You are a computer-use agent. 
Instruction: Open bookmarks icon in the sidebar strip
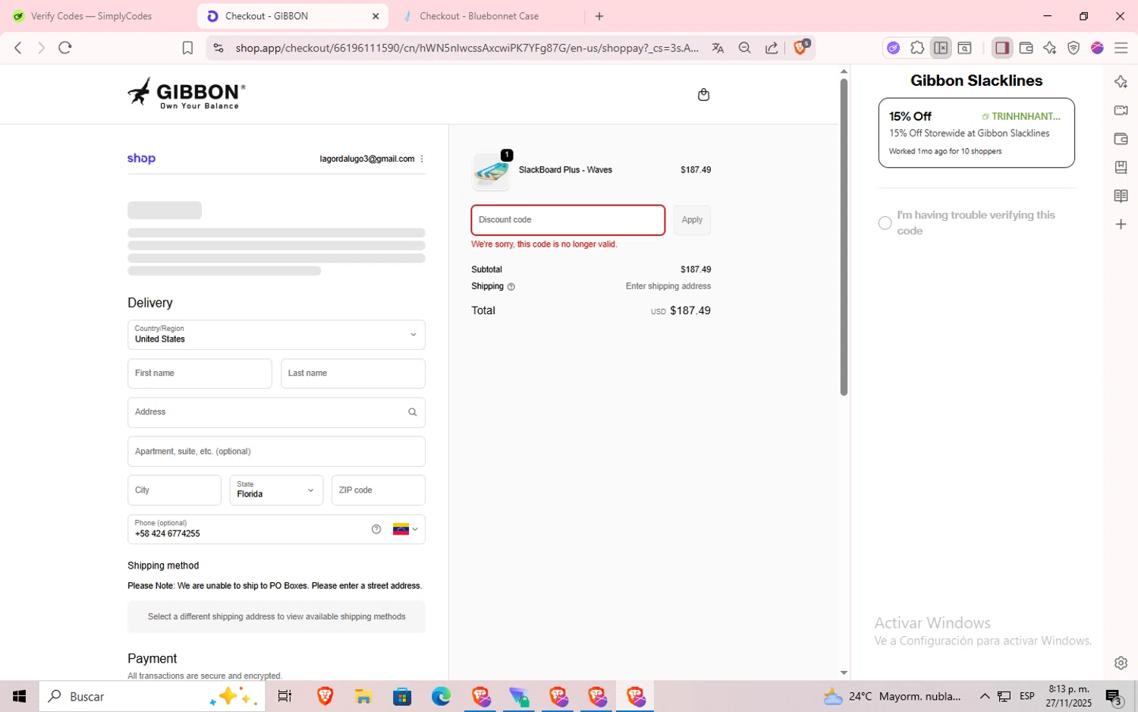click(x=1121, y=167)
